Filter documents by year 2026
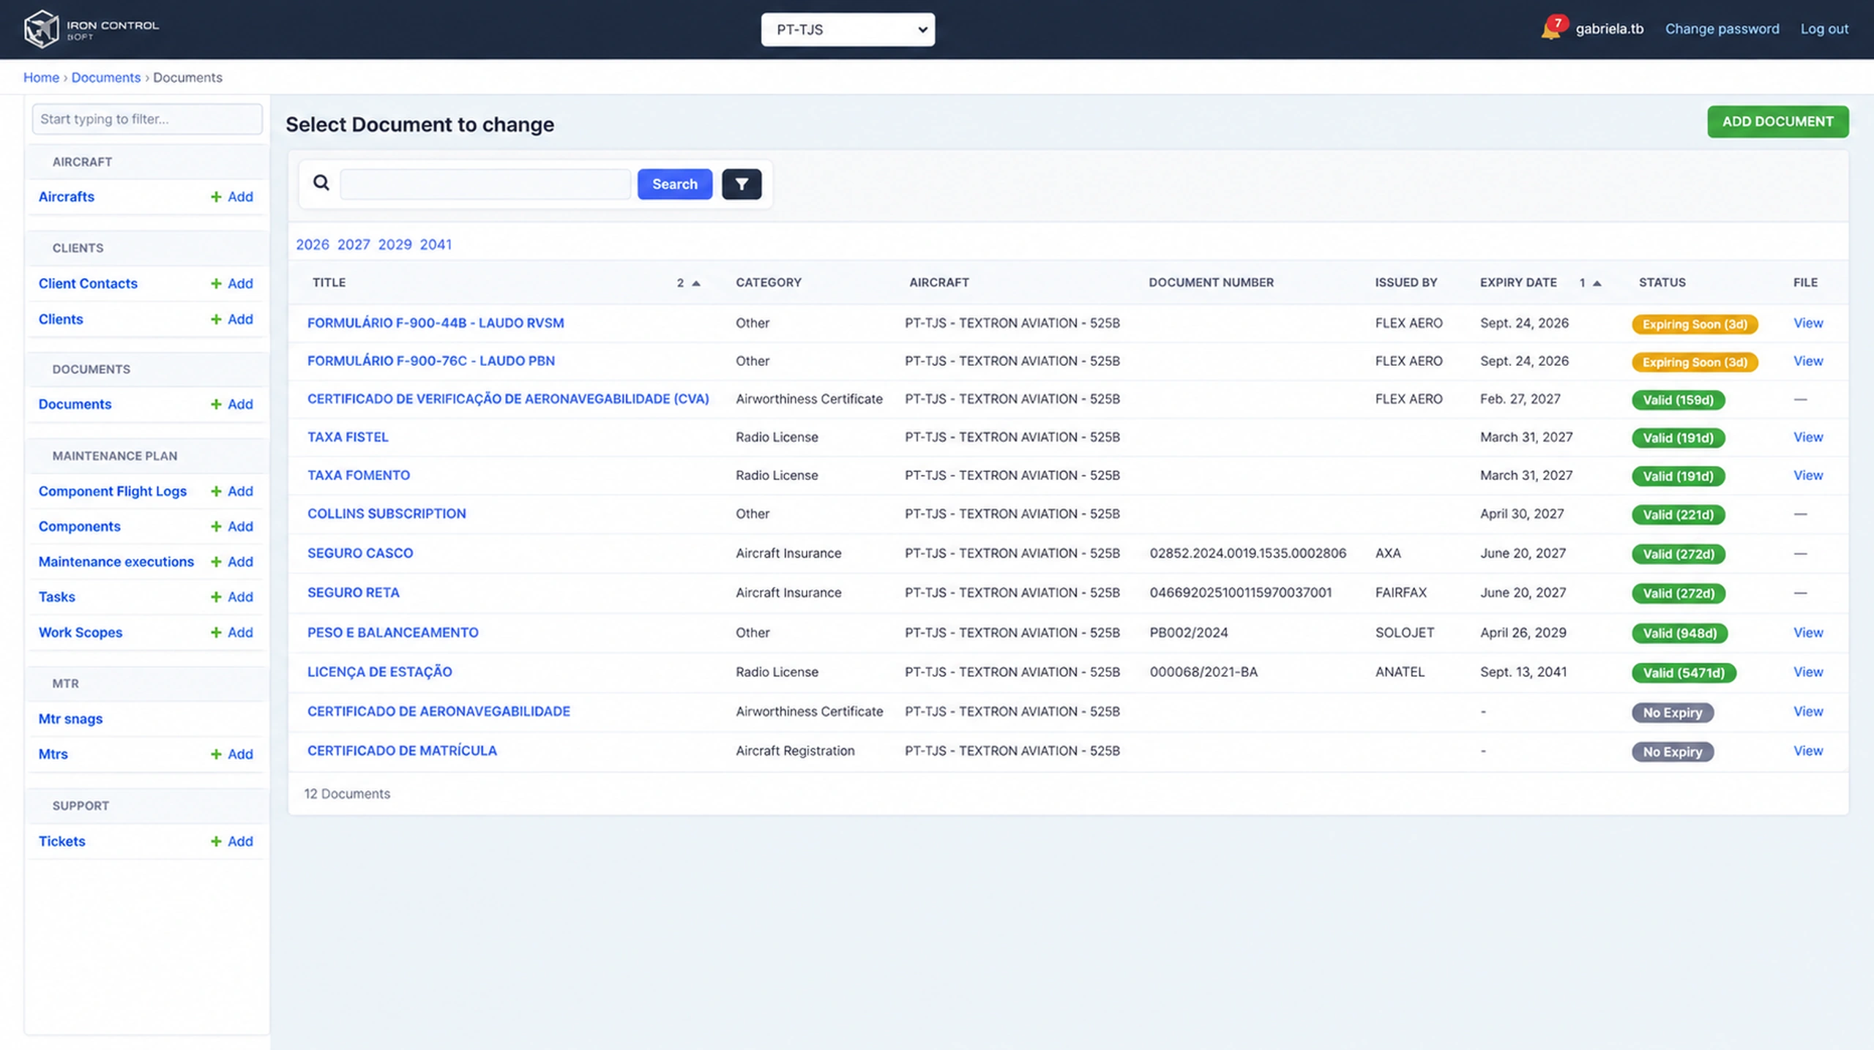This screenshot has width=1874, height=1050. (313, 244)
